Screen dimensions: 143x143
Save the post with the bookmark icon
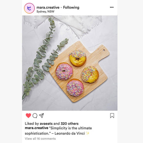(112, 115)
